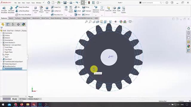Switch to Motion Study 1 tab
This screenshot has width=191, height=107.
(x=34, y=99)
